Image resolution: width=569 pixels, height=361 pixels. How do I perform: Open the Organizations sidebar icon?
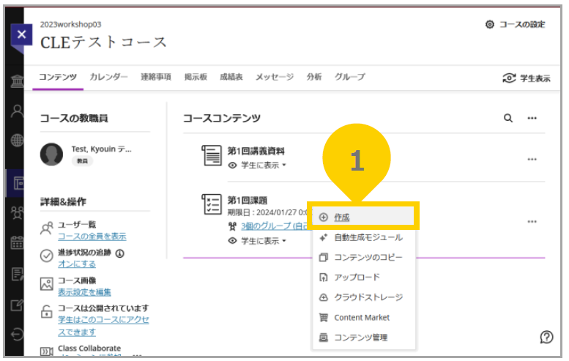tap(17, 212)
